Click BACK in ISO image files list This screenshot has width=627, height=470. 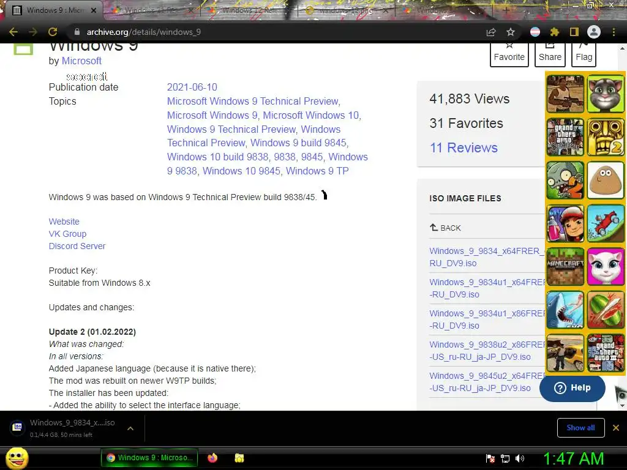pyautogui.click(x=445, y=228)
